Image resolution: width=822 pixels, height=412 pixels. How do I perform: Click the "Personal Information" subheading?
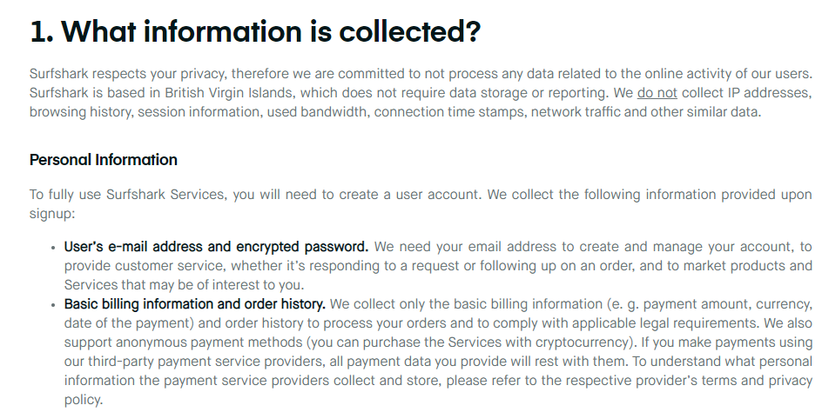(104, 160)
